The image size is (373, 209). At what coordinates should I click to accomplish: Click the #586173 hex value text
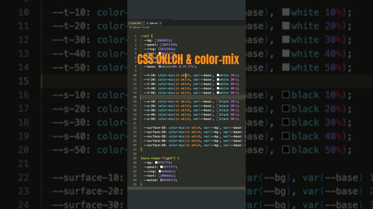point(170,180)
